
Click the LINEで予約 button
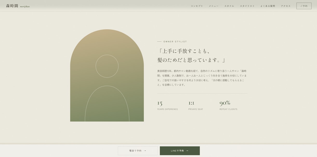point(180,151)
